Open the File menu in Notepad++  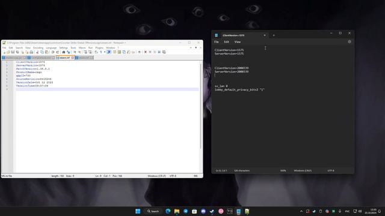[4, 48]
